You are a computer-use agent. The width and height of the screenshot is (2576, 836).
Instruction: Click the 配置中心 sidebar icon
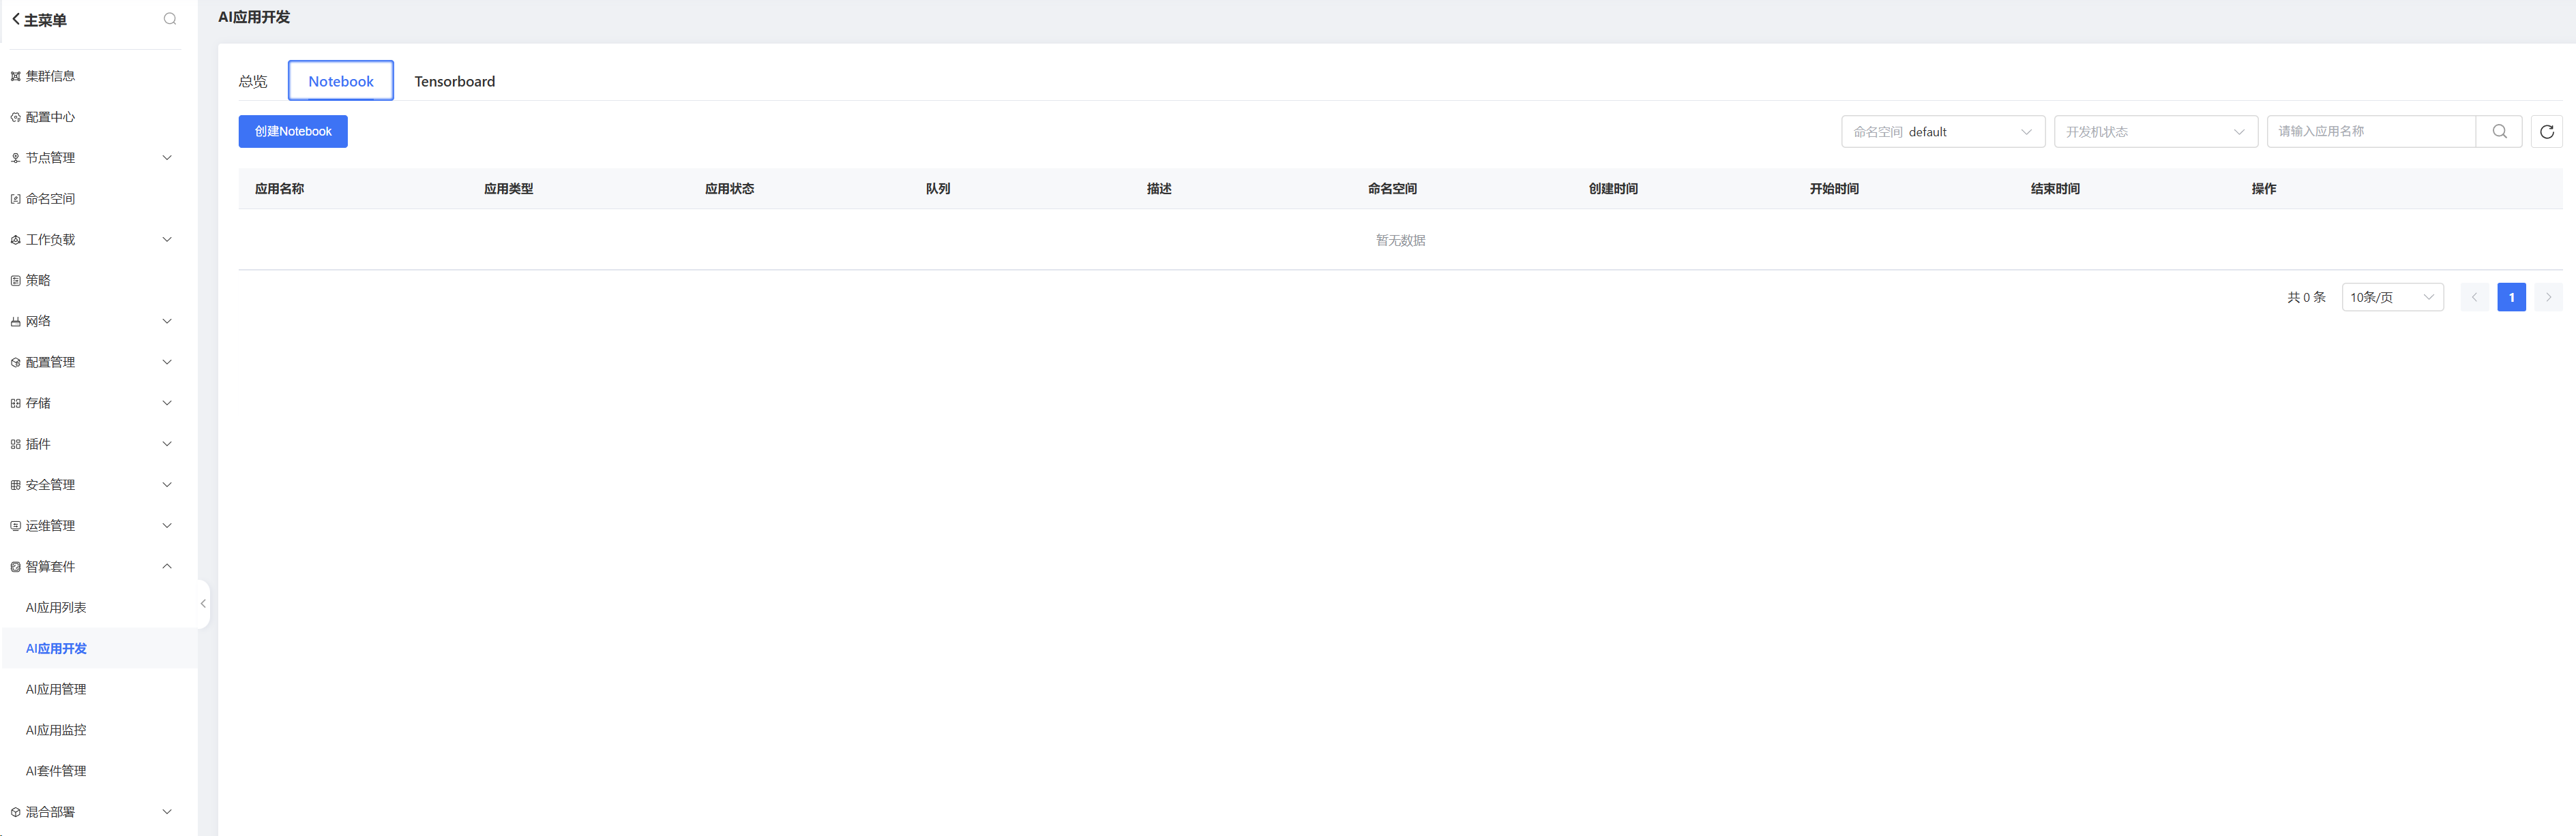point(15,117)
